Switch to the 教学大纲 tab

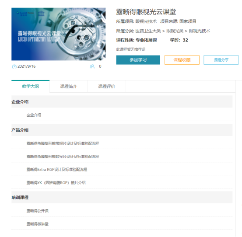point(30,86)
